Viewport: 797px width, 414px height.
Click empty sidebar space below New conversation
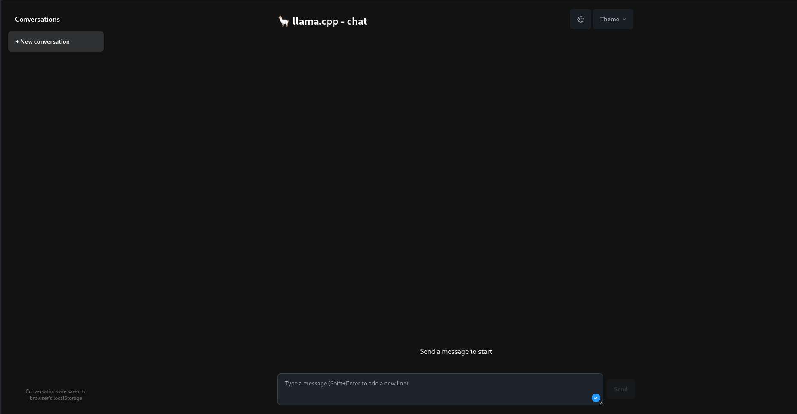point(56,213)
